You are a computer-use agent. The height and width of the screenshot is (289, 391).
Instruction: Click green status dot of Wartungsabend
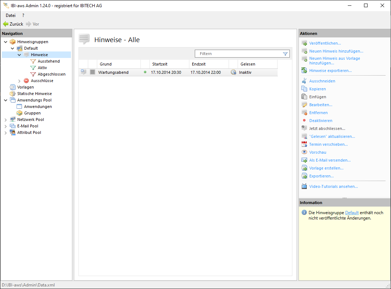coord(145,72)
